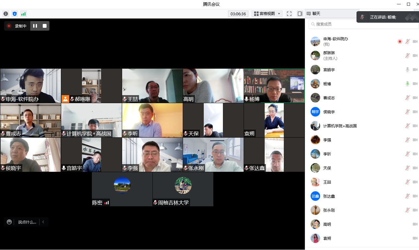Pause the meeting recording
Image resolution: width=419 pixels, height=250 pixels.
pyautogui.click(x=35, y=26)
